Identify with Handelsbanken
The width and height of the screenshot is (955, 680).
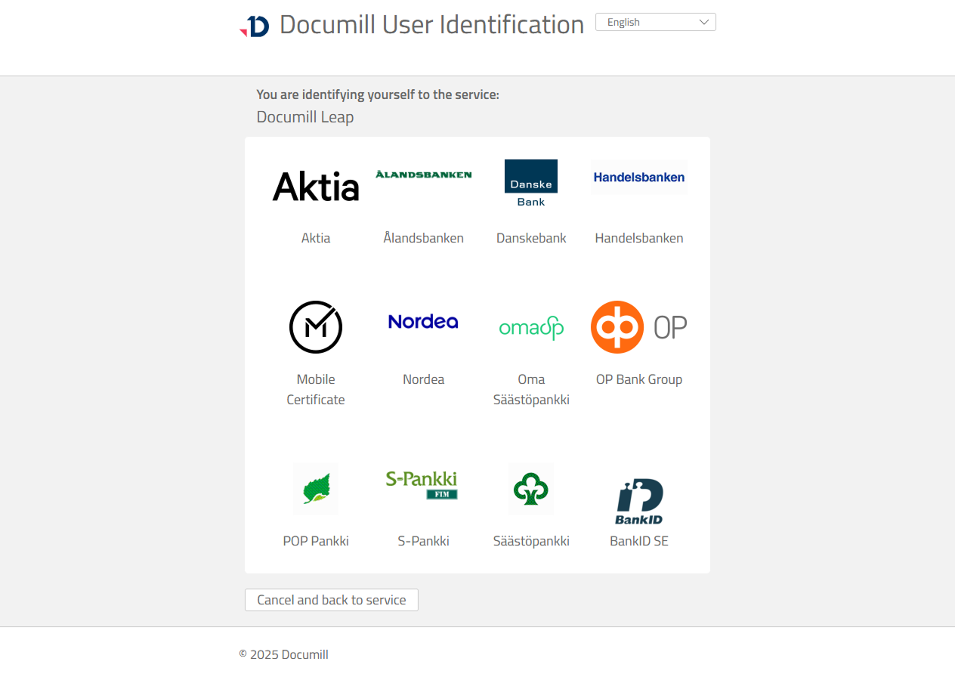[639, 178]
